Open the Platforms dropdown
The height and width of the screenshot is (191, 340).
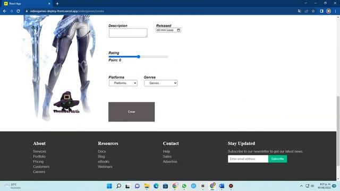pos(123,83)
